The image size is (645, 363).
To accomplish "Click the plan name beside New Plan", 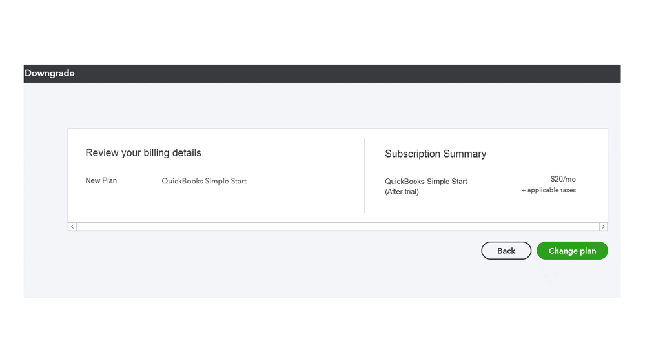I will pyautogui.click(x=204, y=181).
